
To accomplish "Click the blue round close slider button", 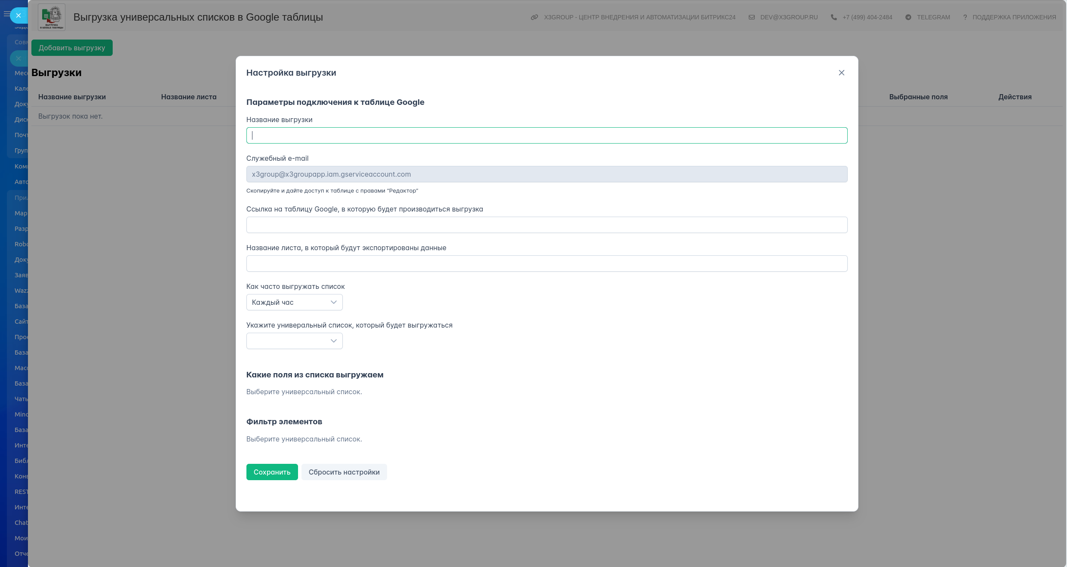I will coord(18,15).
